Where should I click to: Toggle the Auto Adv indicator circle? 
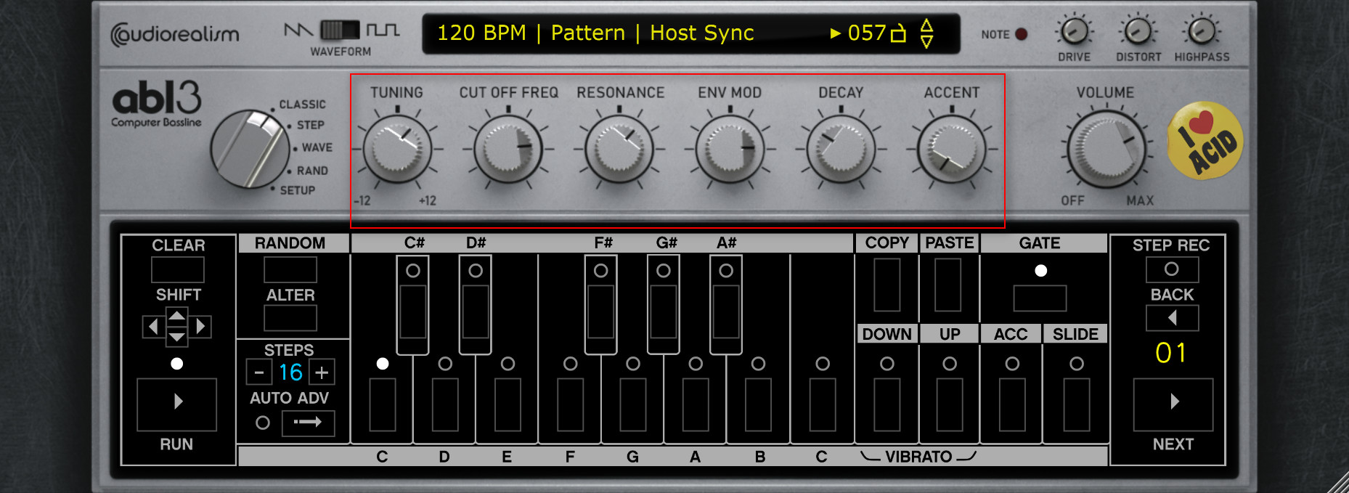click(263, 423)
